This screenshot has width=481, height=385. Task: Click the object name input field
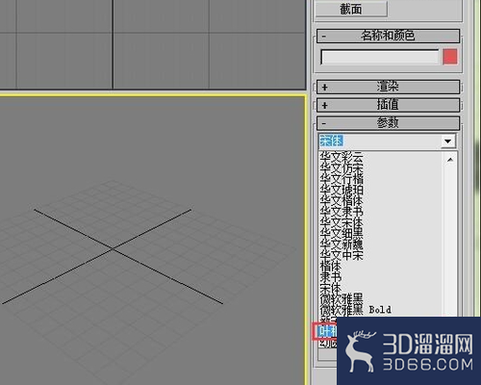(380, 58)
